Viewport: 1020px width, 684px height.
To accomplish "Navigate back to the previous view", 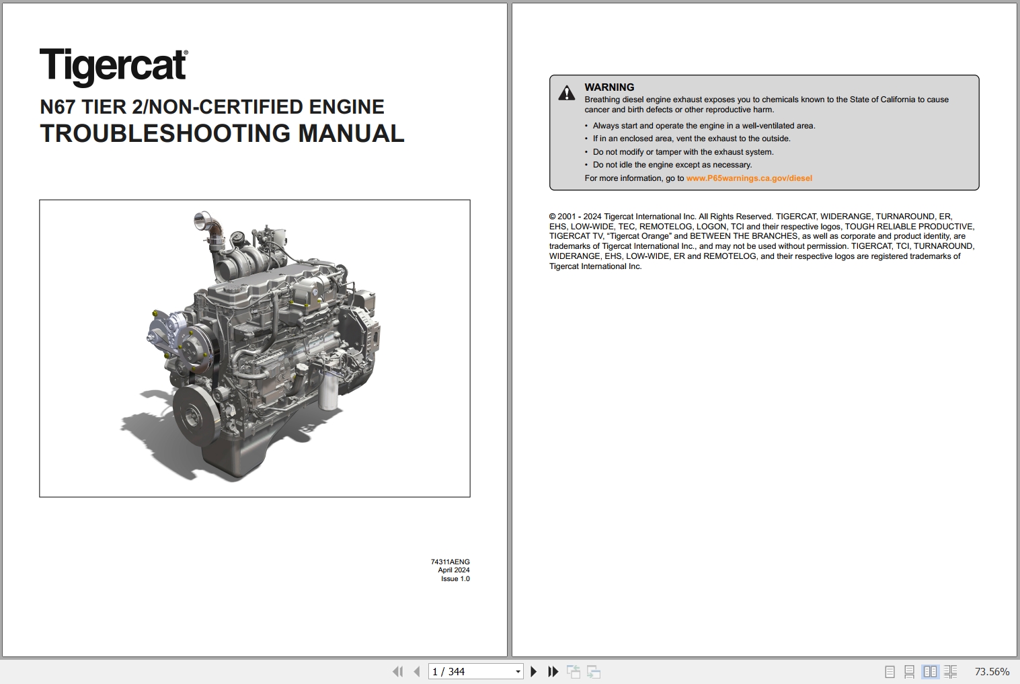I will 575,671.
